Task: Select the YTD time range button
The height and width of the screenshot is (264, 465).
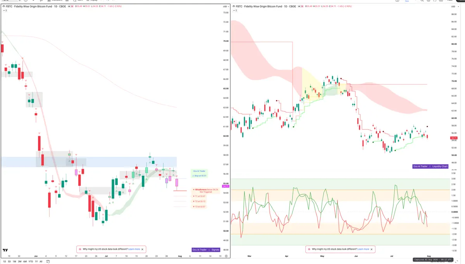Action: [x=31, y=262]
